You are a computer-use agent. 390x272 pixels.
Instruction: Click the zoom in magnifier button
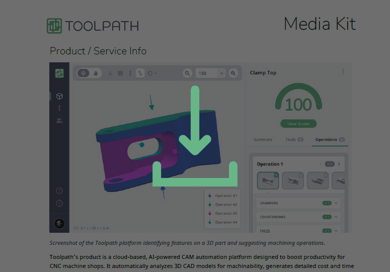pyautogui.click(x=233, y=73)
